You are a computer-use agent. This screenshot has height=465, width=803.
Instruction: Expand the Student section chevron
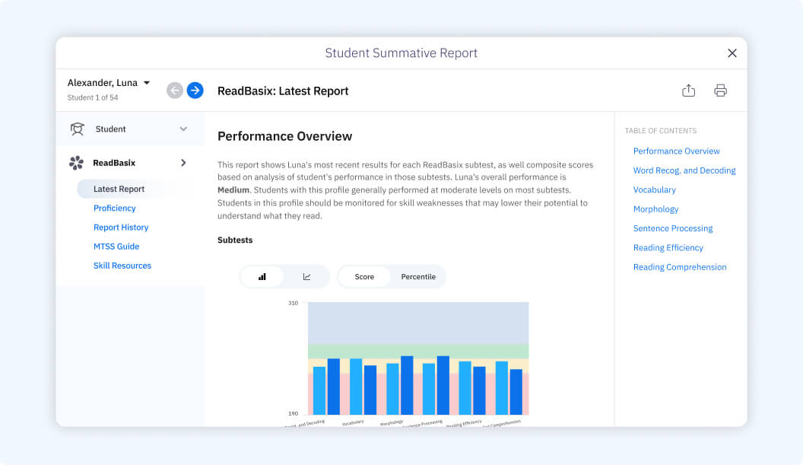coord(183,129)
